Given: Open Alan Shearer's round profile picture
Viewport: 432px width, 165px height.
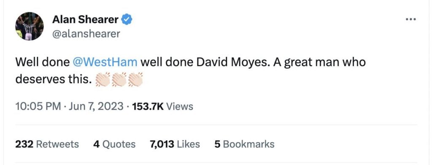Looking at the screenshot, I should click(29, 27).
